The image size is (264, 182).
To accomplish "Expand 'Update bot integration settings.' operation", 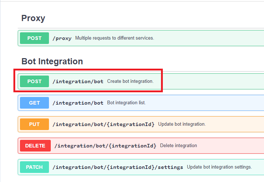I will [x=219, y=167].
